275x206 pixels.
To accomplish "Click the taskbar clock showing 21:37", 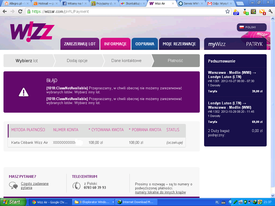I will 267,202.
